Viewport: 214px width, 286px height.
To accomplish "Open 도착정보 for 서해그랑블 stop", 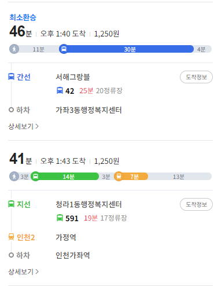I will click(196, 77).
